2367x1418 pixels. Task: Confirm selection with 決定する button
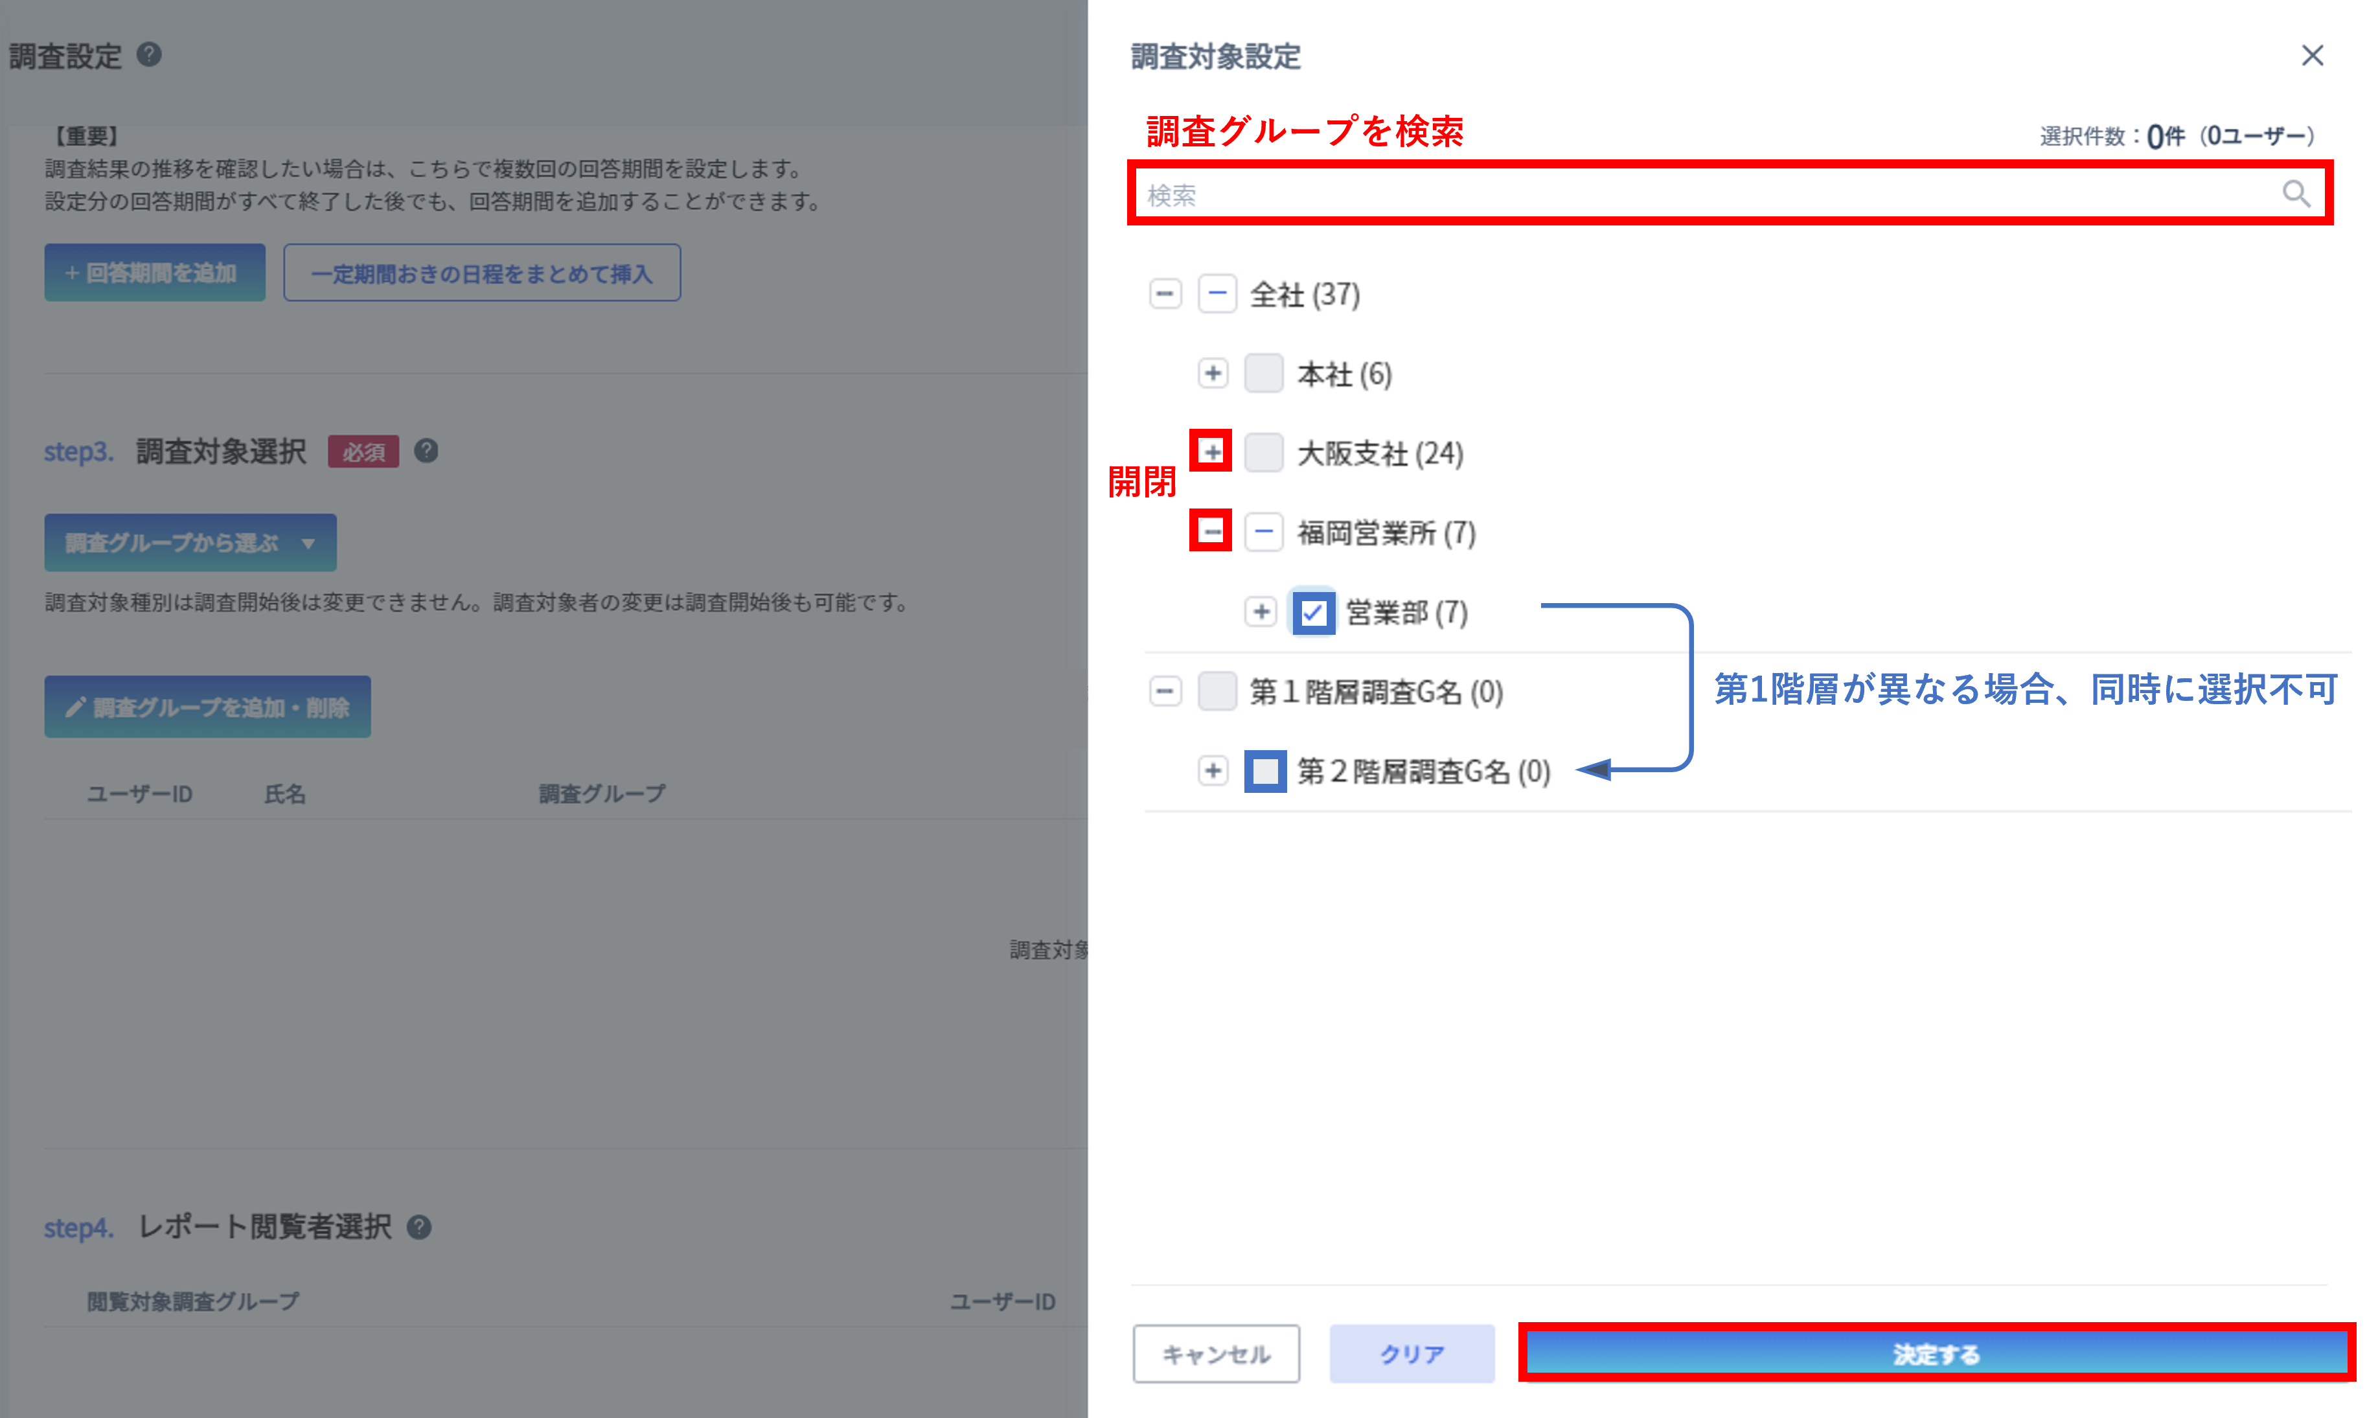click(x=1936, y=1353)
